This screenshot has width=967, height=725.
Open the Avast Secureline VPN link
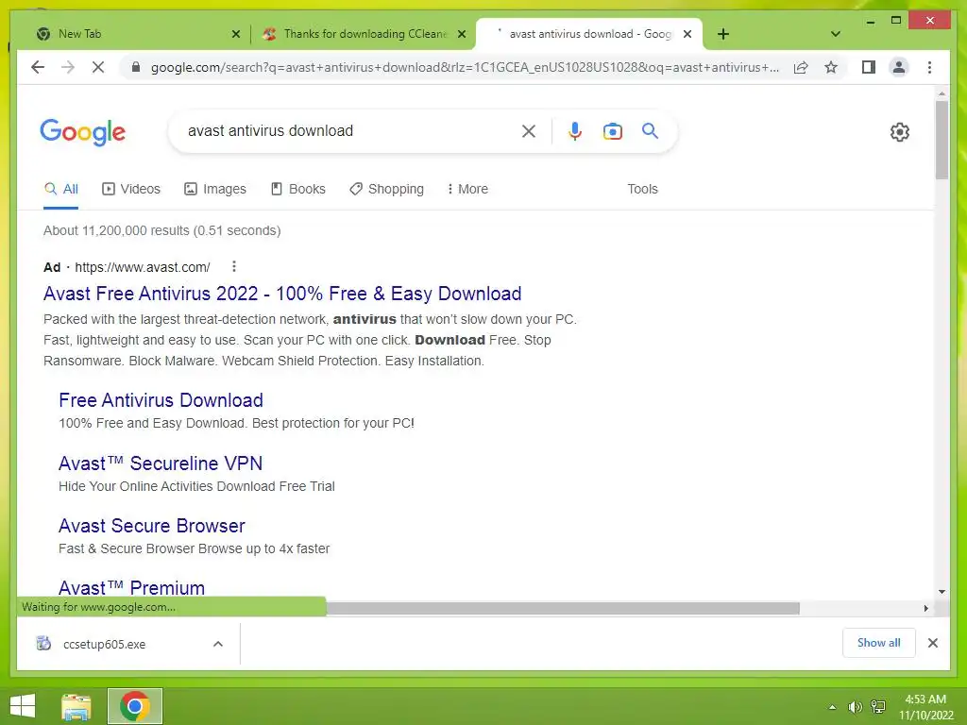[161, 463]
